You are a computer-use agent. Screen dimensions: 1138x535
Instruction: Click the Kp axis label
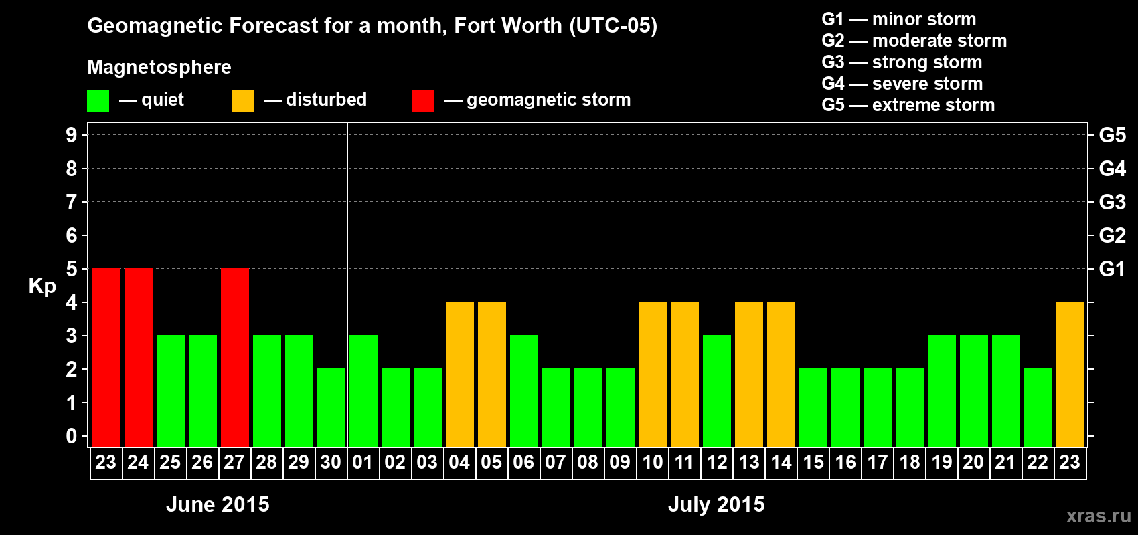[x=42, y=286]
